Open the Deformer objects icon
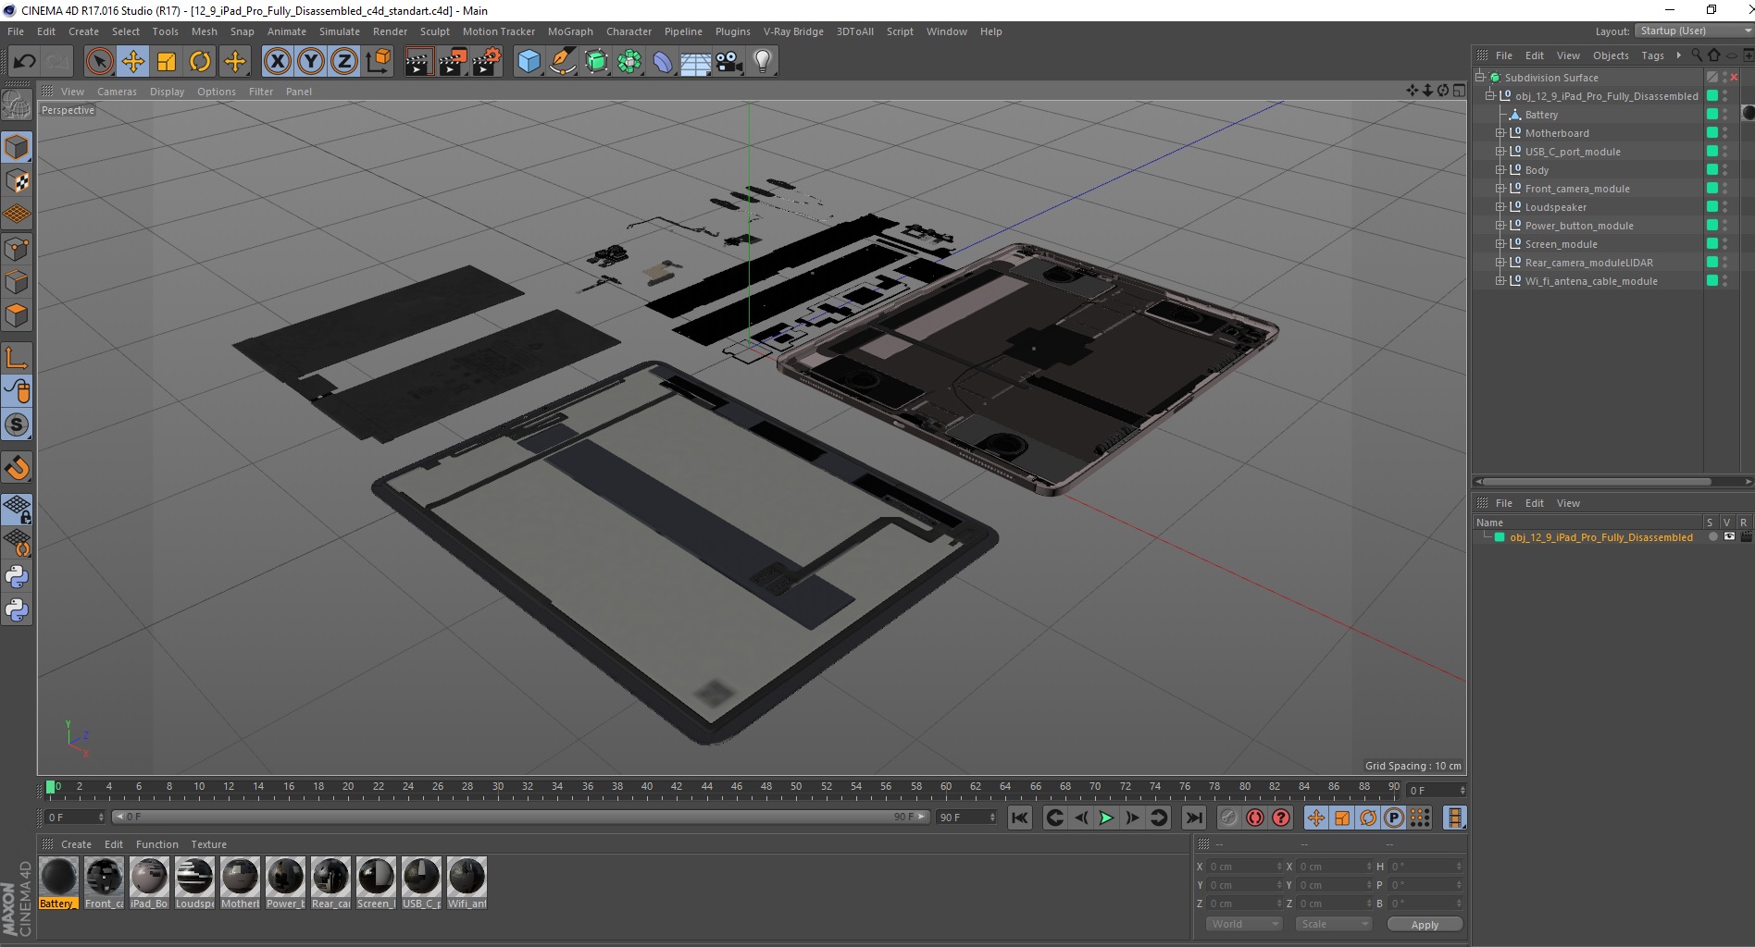This screenshot has width=1755, height=947. click(663, 62)
